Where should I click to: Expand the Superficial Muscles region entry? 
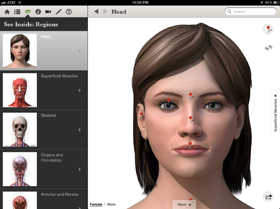click(x=80, y=90)
